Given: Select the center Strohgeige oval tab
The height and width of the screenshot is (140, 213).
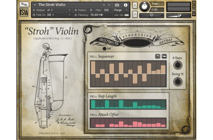Looking at the screenshot, I should click(137, 43).
